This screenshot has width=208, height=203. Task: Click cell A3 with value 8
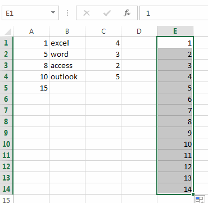pyautogui.click(x=31, y=65)
